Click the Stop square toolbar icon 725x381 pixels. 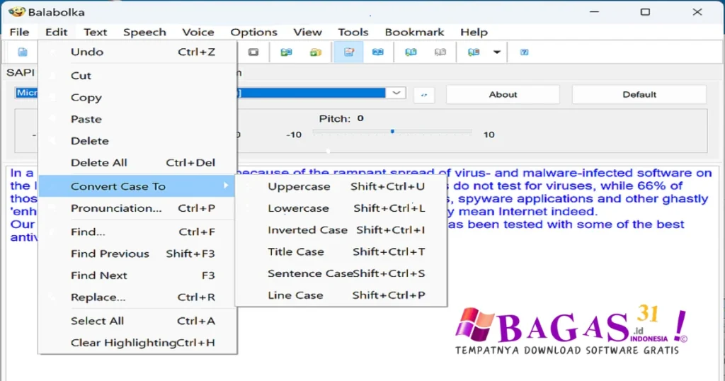tap(253, 52)
